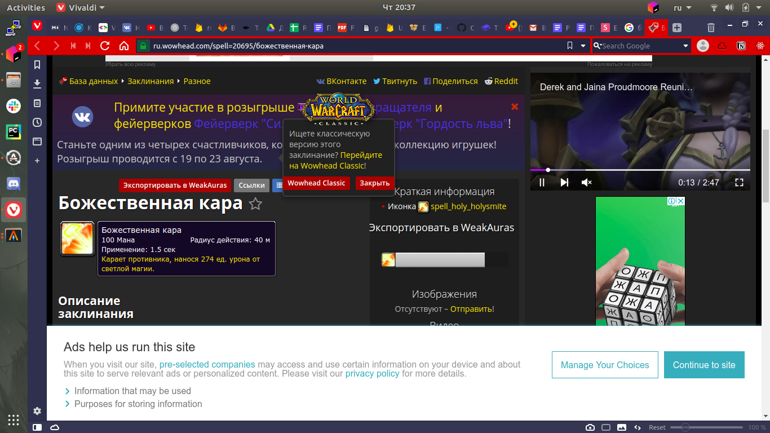
Task: Switch to the GitHub tab
Action: click(x=465, y=27)
